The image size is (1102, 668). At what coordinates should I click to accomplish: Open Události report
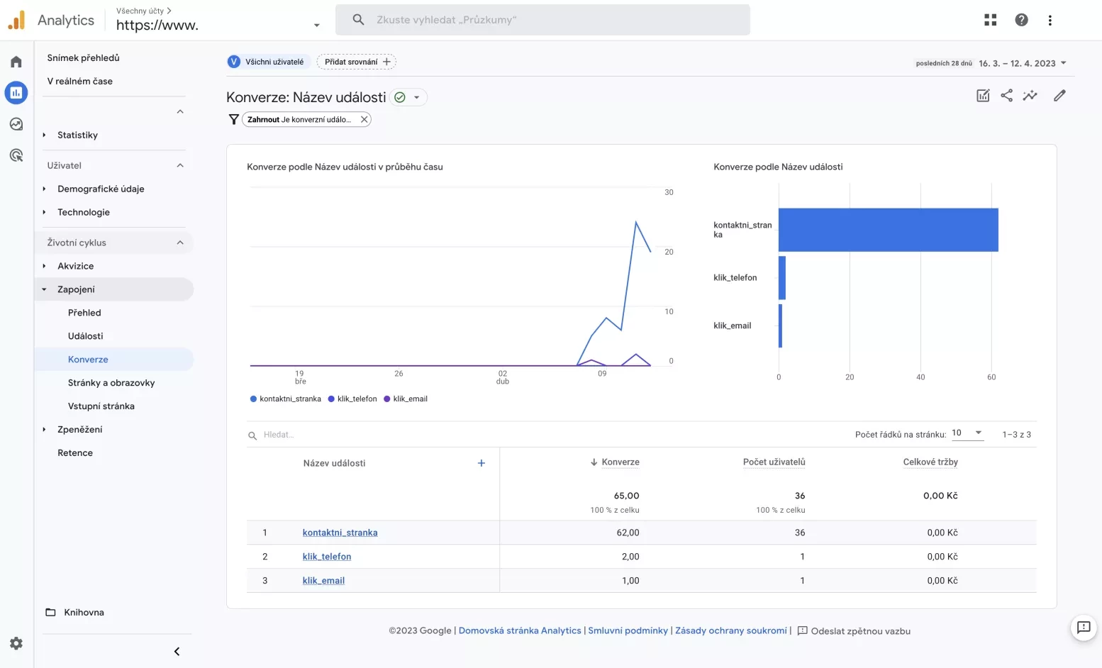tap(86, 336)
